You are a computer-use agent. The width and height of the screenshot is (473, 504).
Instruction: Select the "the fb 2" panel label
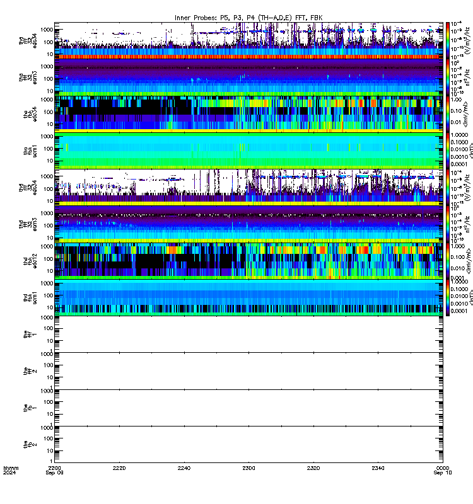(30, 444)
